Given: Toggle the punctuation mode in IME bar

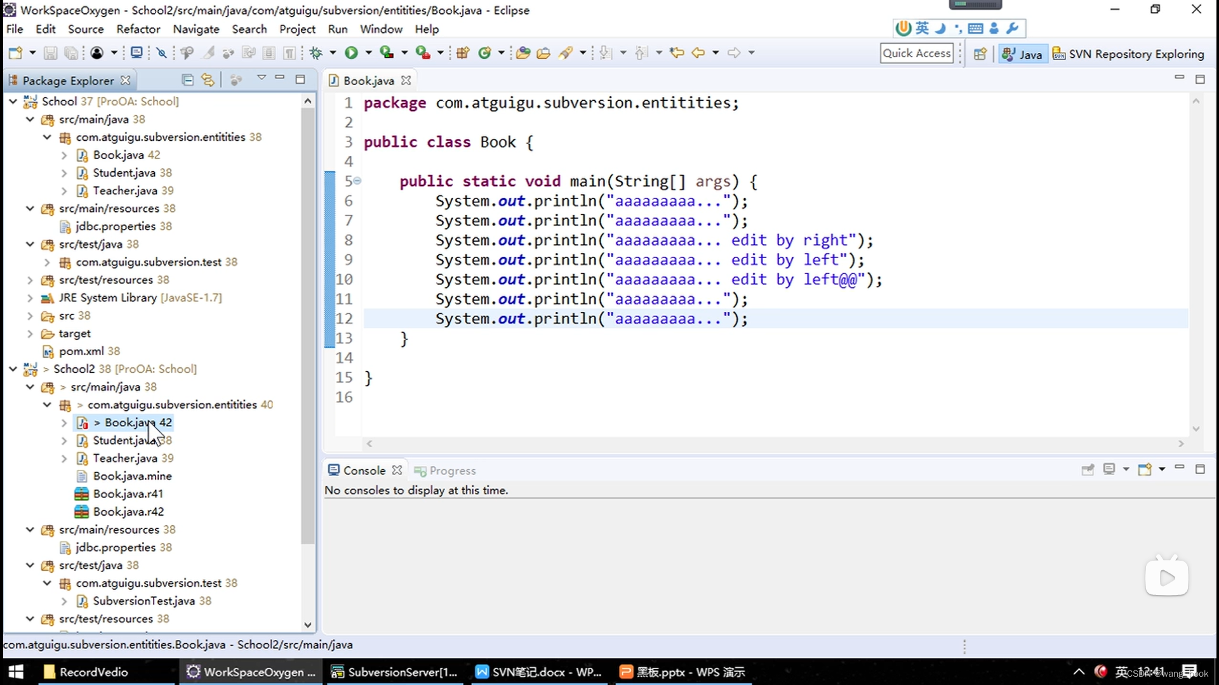Looking at the screenshot, I should tap(957, 29).
